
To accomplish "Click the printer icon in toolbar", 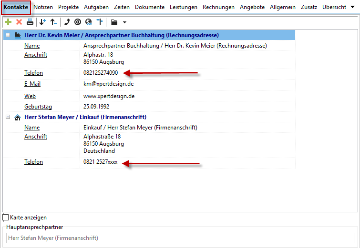I will pyautogui.click(x=30, y=22).
